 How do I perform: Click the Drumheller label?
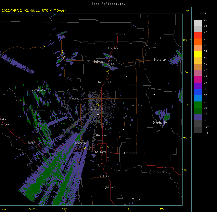(161, 123)
